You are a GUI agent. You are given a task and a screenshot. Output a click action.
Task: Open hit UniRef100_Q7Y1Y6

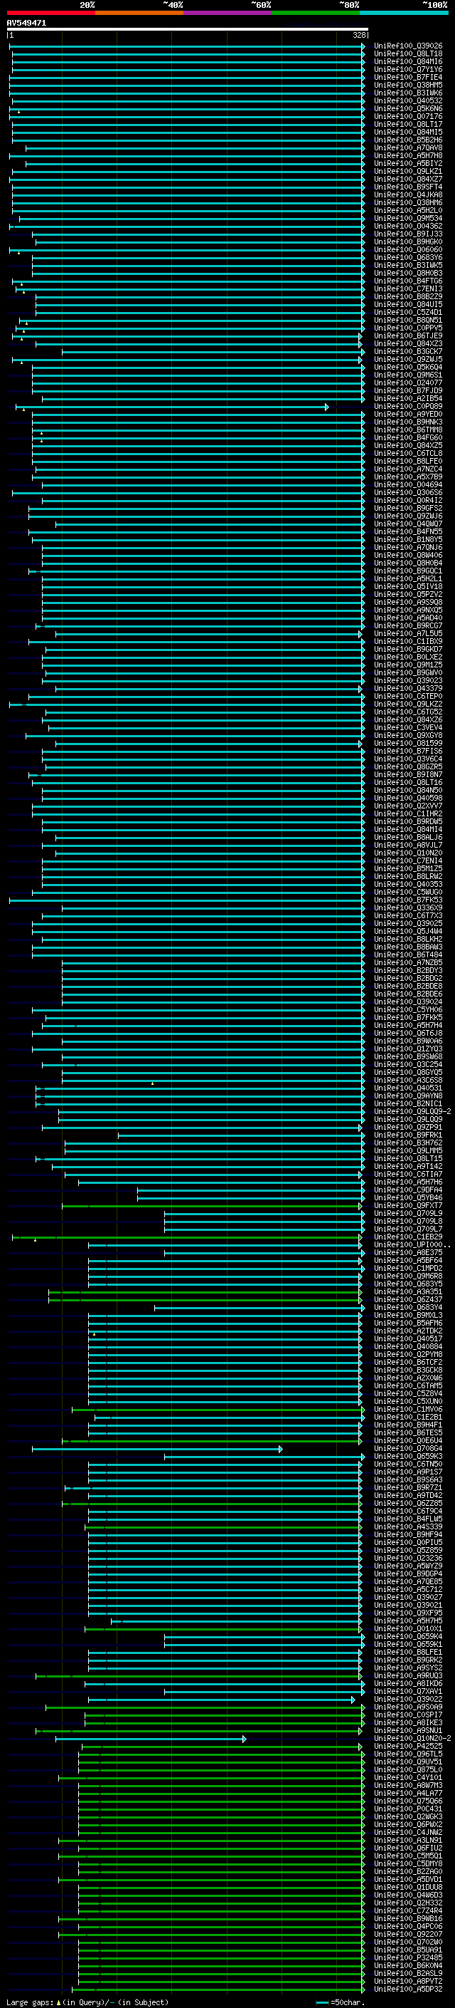[x=408, y=69]
